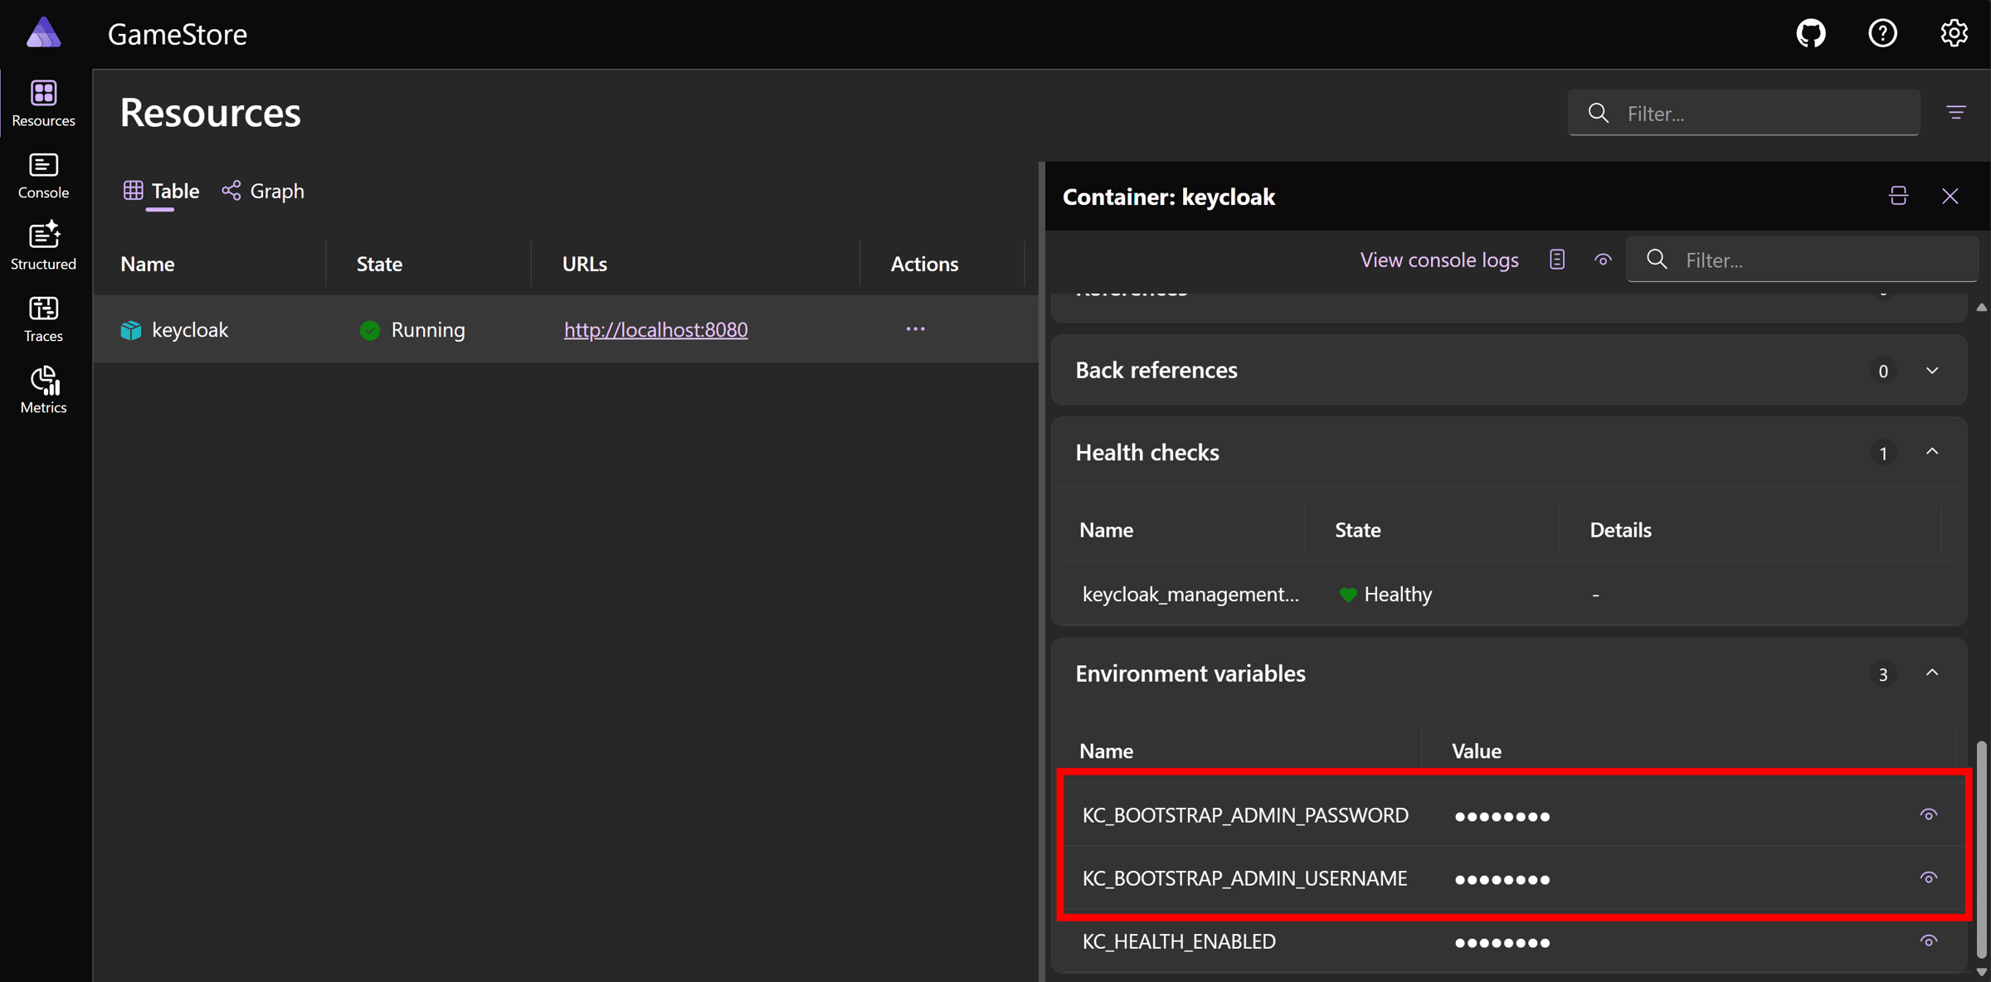Click the View console logs link
This screenshot has width=1991, height=982.
1439,260
